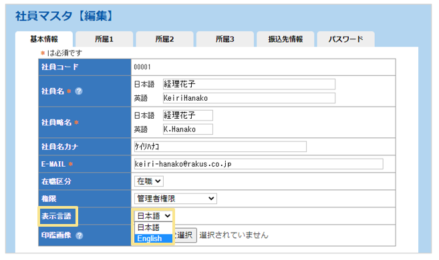Image resolution: width=439 pixels, height=260 pixels.
Task: Click the English name field KeiriHanako
Action: (249, 98)
